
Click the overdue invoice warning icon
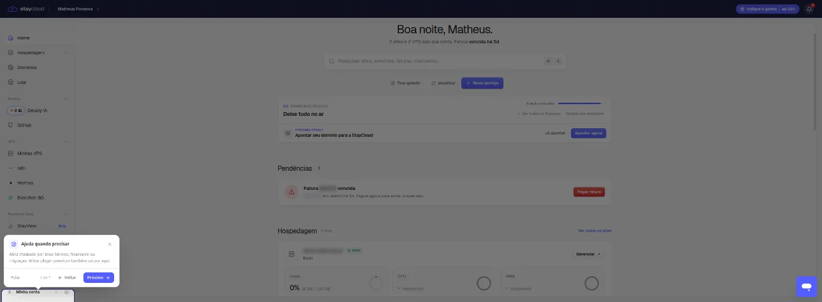pyautogui.click(x=292, y=192)
